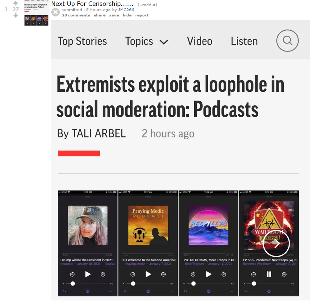Adjust the volume slider in Red Pill News player
Image resolution: width=317 pixels, height=303 pixels.
pyautogui.click(x=208, y=284)
